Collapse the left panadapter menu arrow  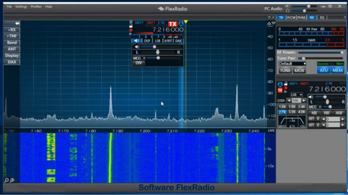[12, 23]
